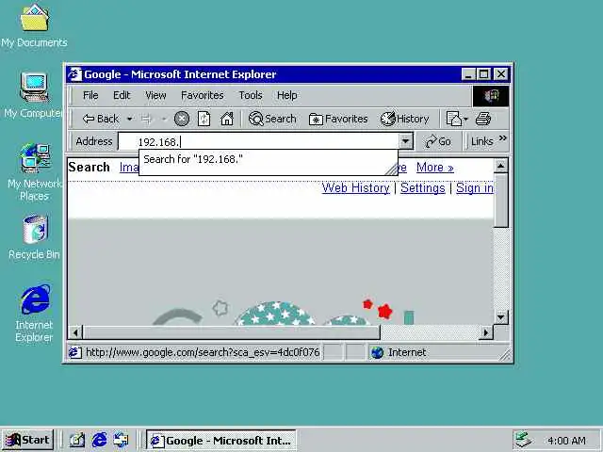Open the Forward history dropdown arrow
The width and height of the screenshot is (603, 452).
point(163,120)
